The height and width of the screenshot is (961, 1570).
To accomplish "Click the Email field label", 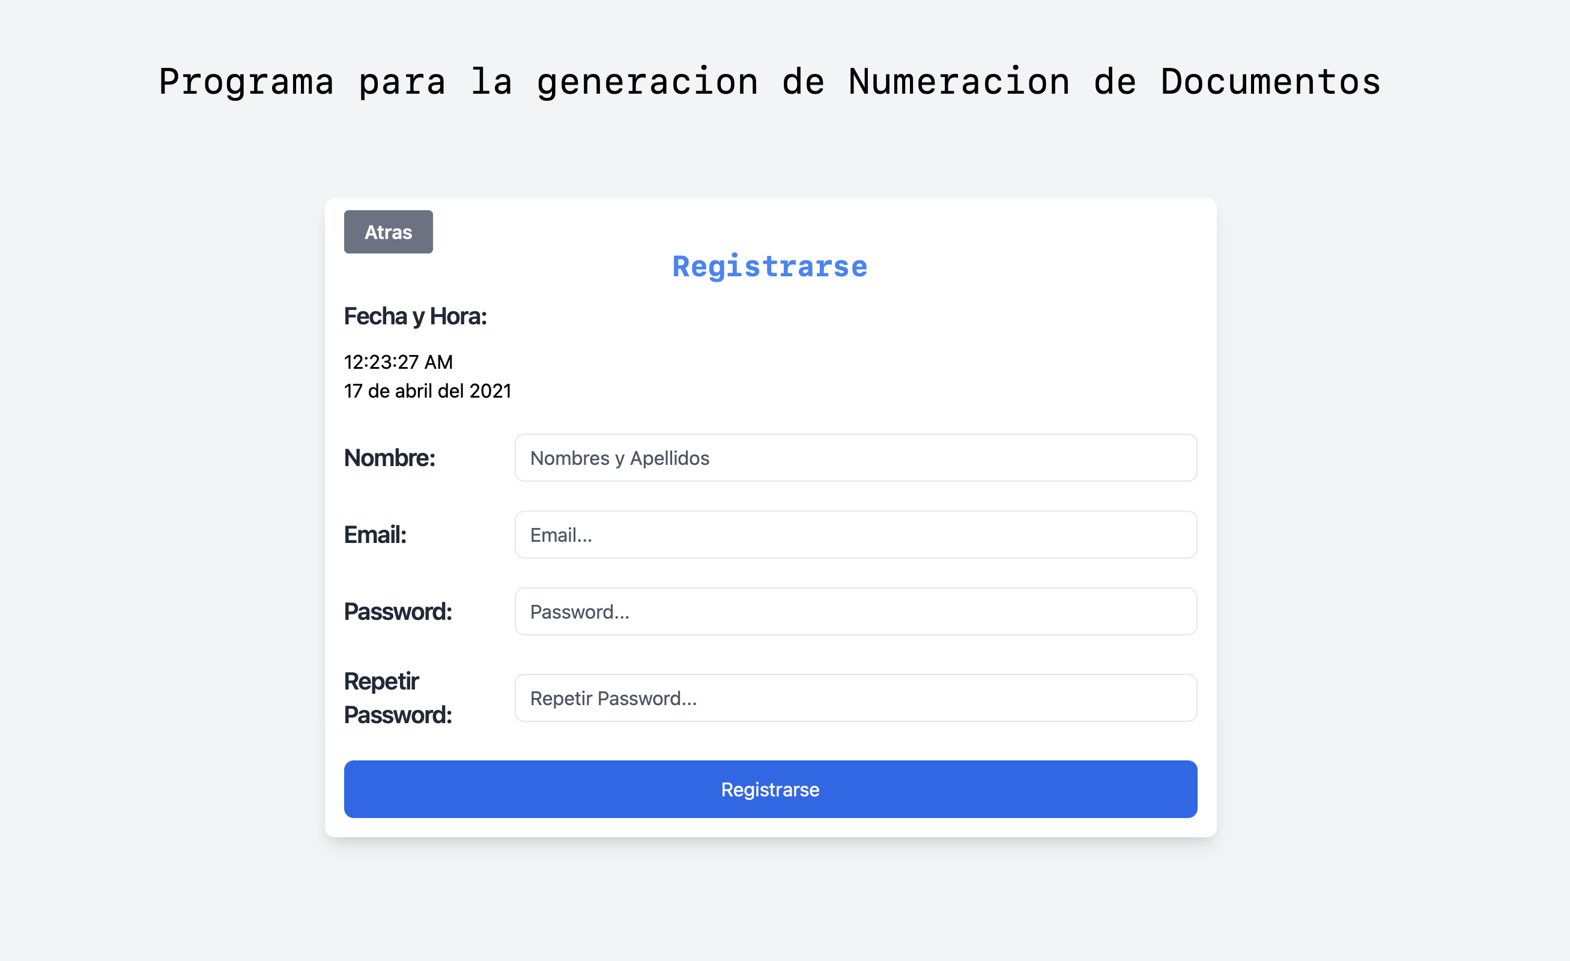I will [x=375, y=535].
